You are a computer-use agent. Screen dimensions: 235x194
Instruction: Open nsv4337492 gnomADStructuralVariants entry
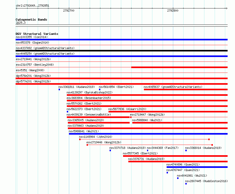coord(45,48)
